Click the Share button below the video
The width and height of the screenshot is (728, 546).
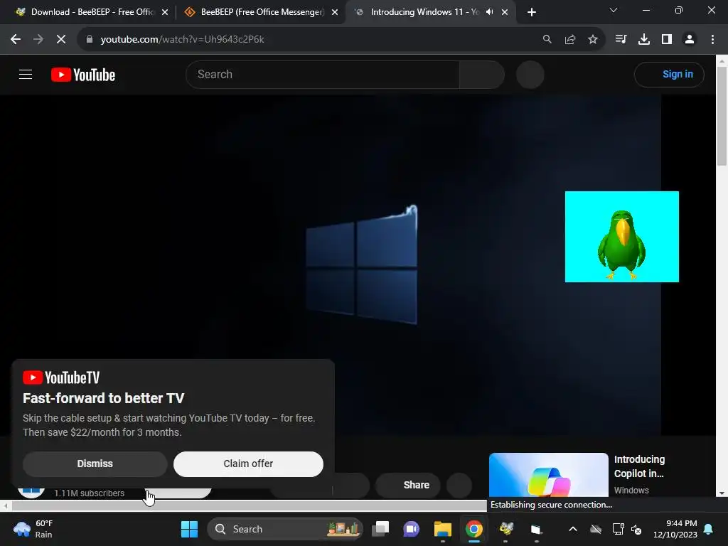point(408,485)
